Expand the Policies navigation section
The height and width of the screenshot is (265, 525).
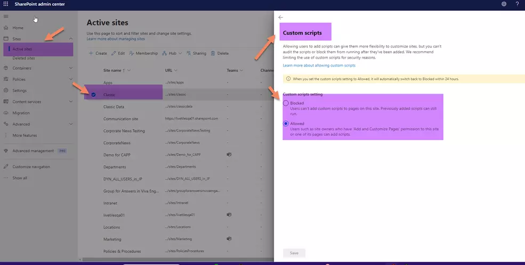[x=71, y=79]
